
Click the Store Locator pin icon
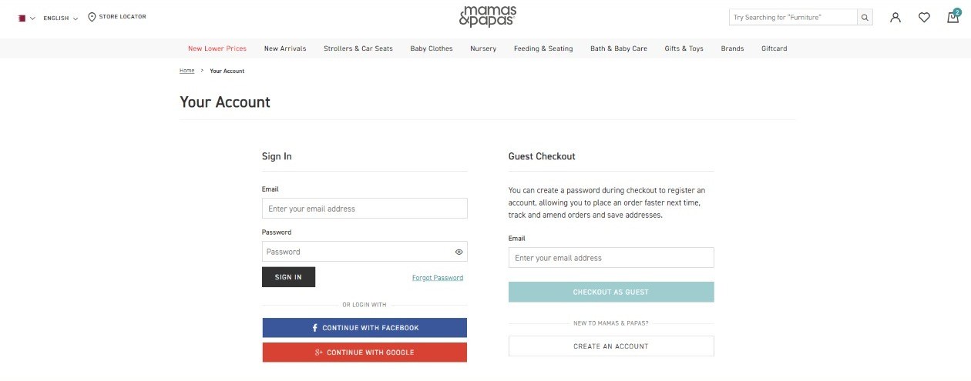click(92, 17)
